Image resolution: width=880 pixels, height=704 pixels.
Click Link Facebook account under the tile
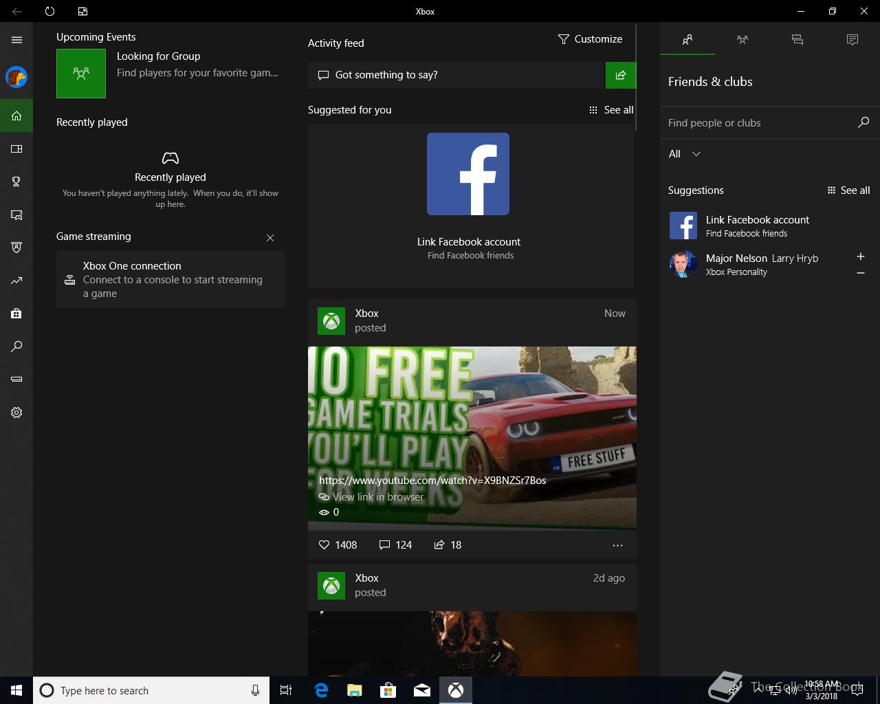coord(469,242)
